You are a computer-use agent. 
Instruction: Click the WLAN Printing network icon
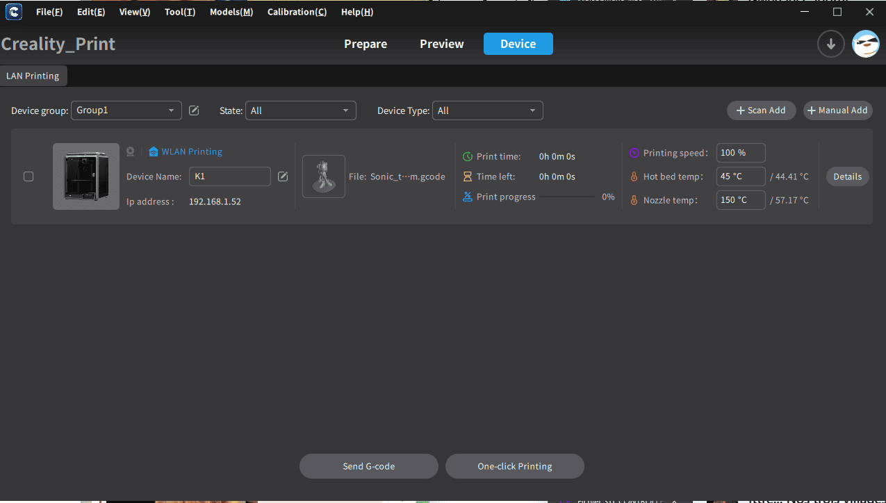pyautogui.click(x=154, y=151)
